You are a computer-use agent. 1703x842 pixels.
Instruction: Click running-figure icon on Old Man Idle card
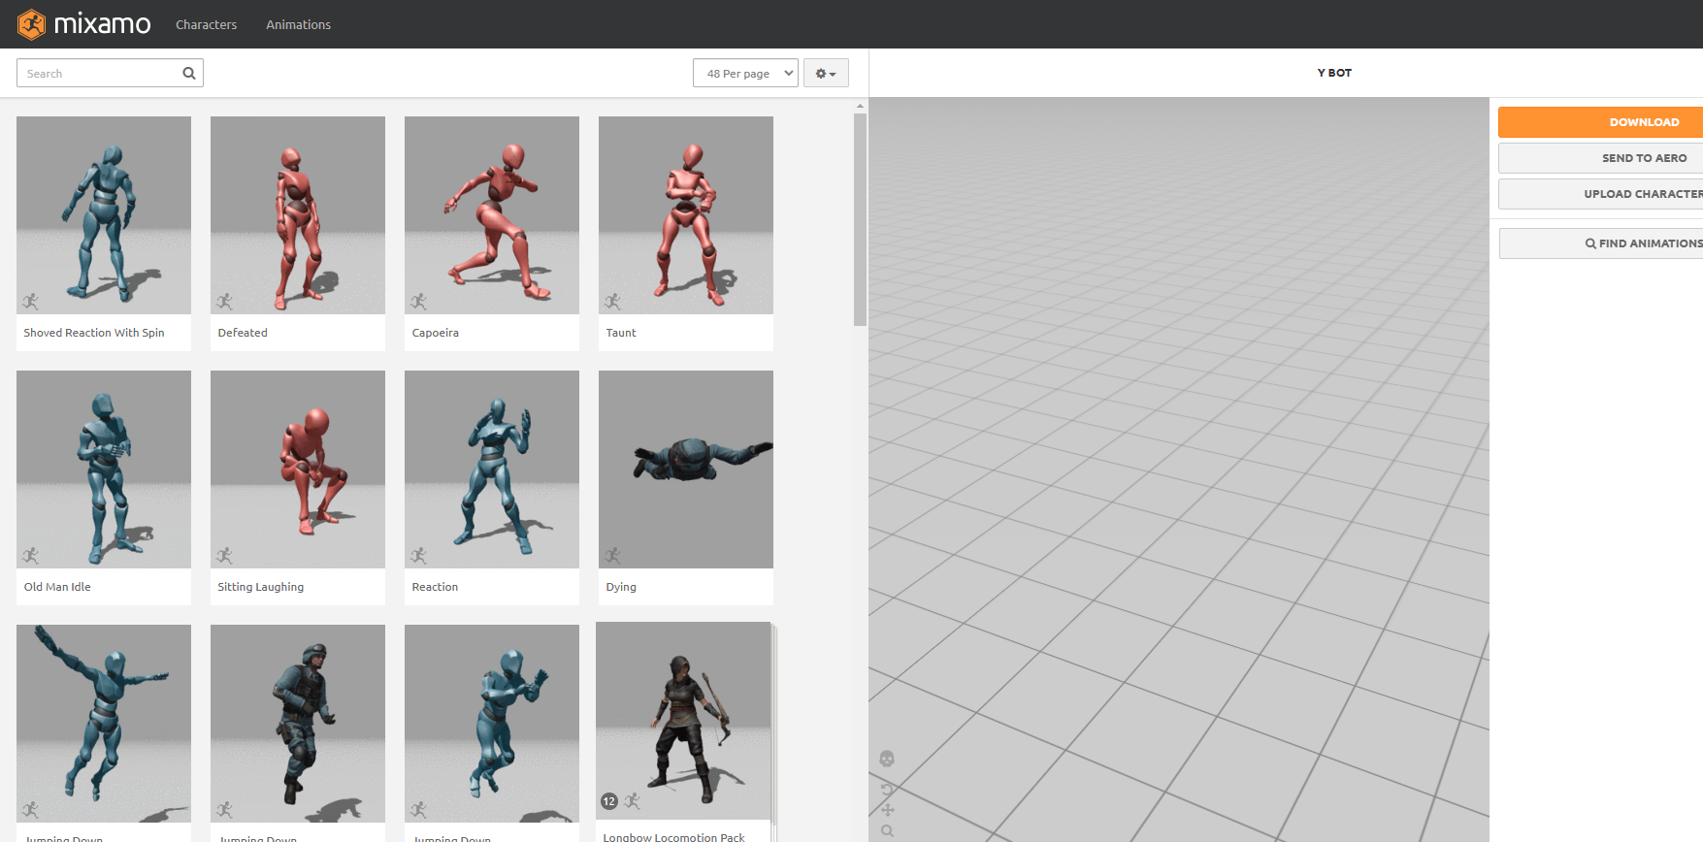click(31, 555)
